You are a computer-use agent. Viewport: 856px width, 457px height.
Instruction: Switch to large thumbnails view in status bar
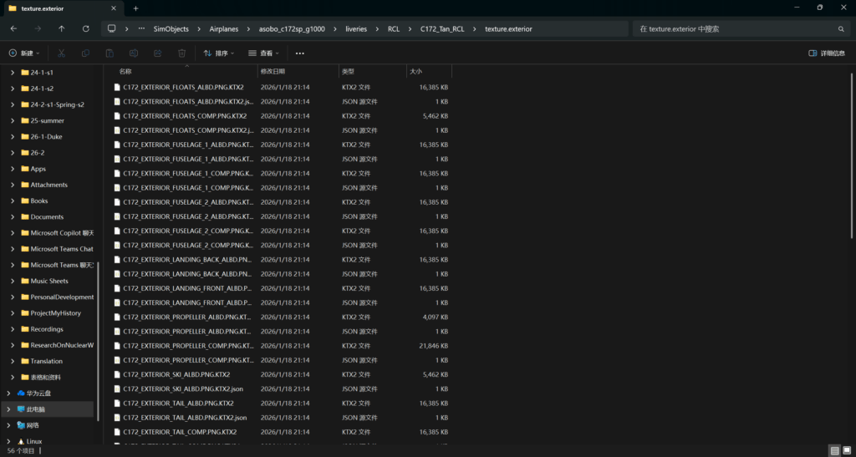(x=845, y=450)
